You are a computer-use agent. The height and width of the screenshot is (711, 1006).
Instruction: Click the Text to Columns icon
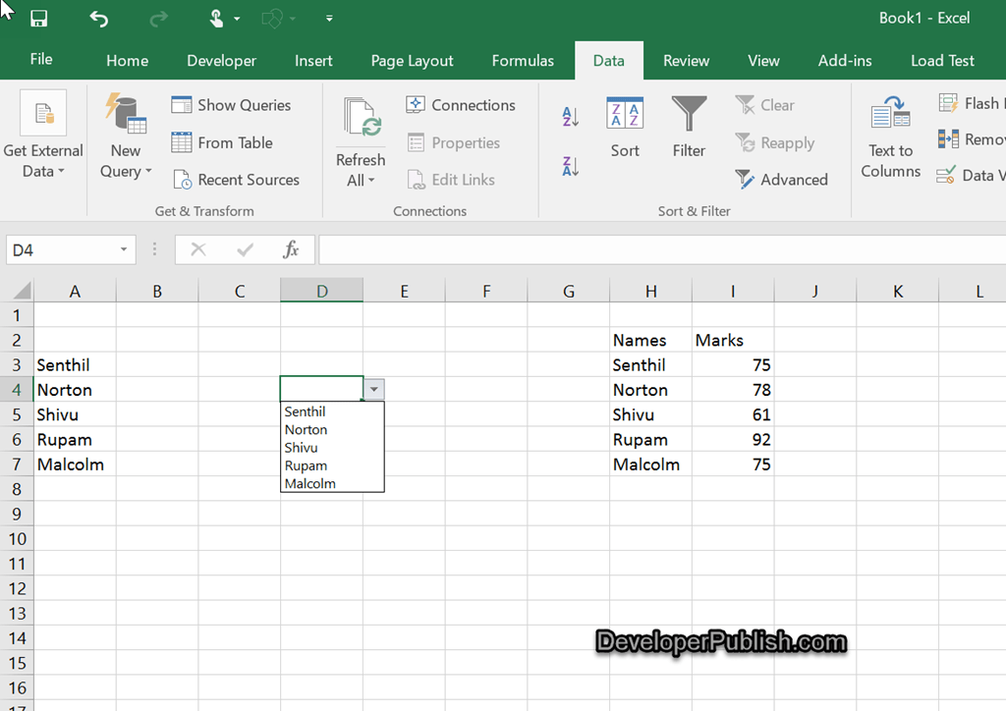pyautogui.click(x=890, y=112)
